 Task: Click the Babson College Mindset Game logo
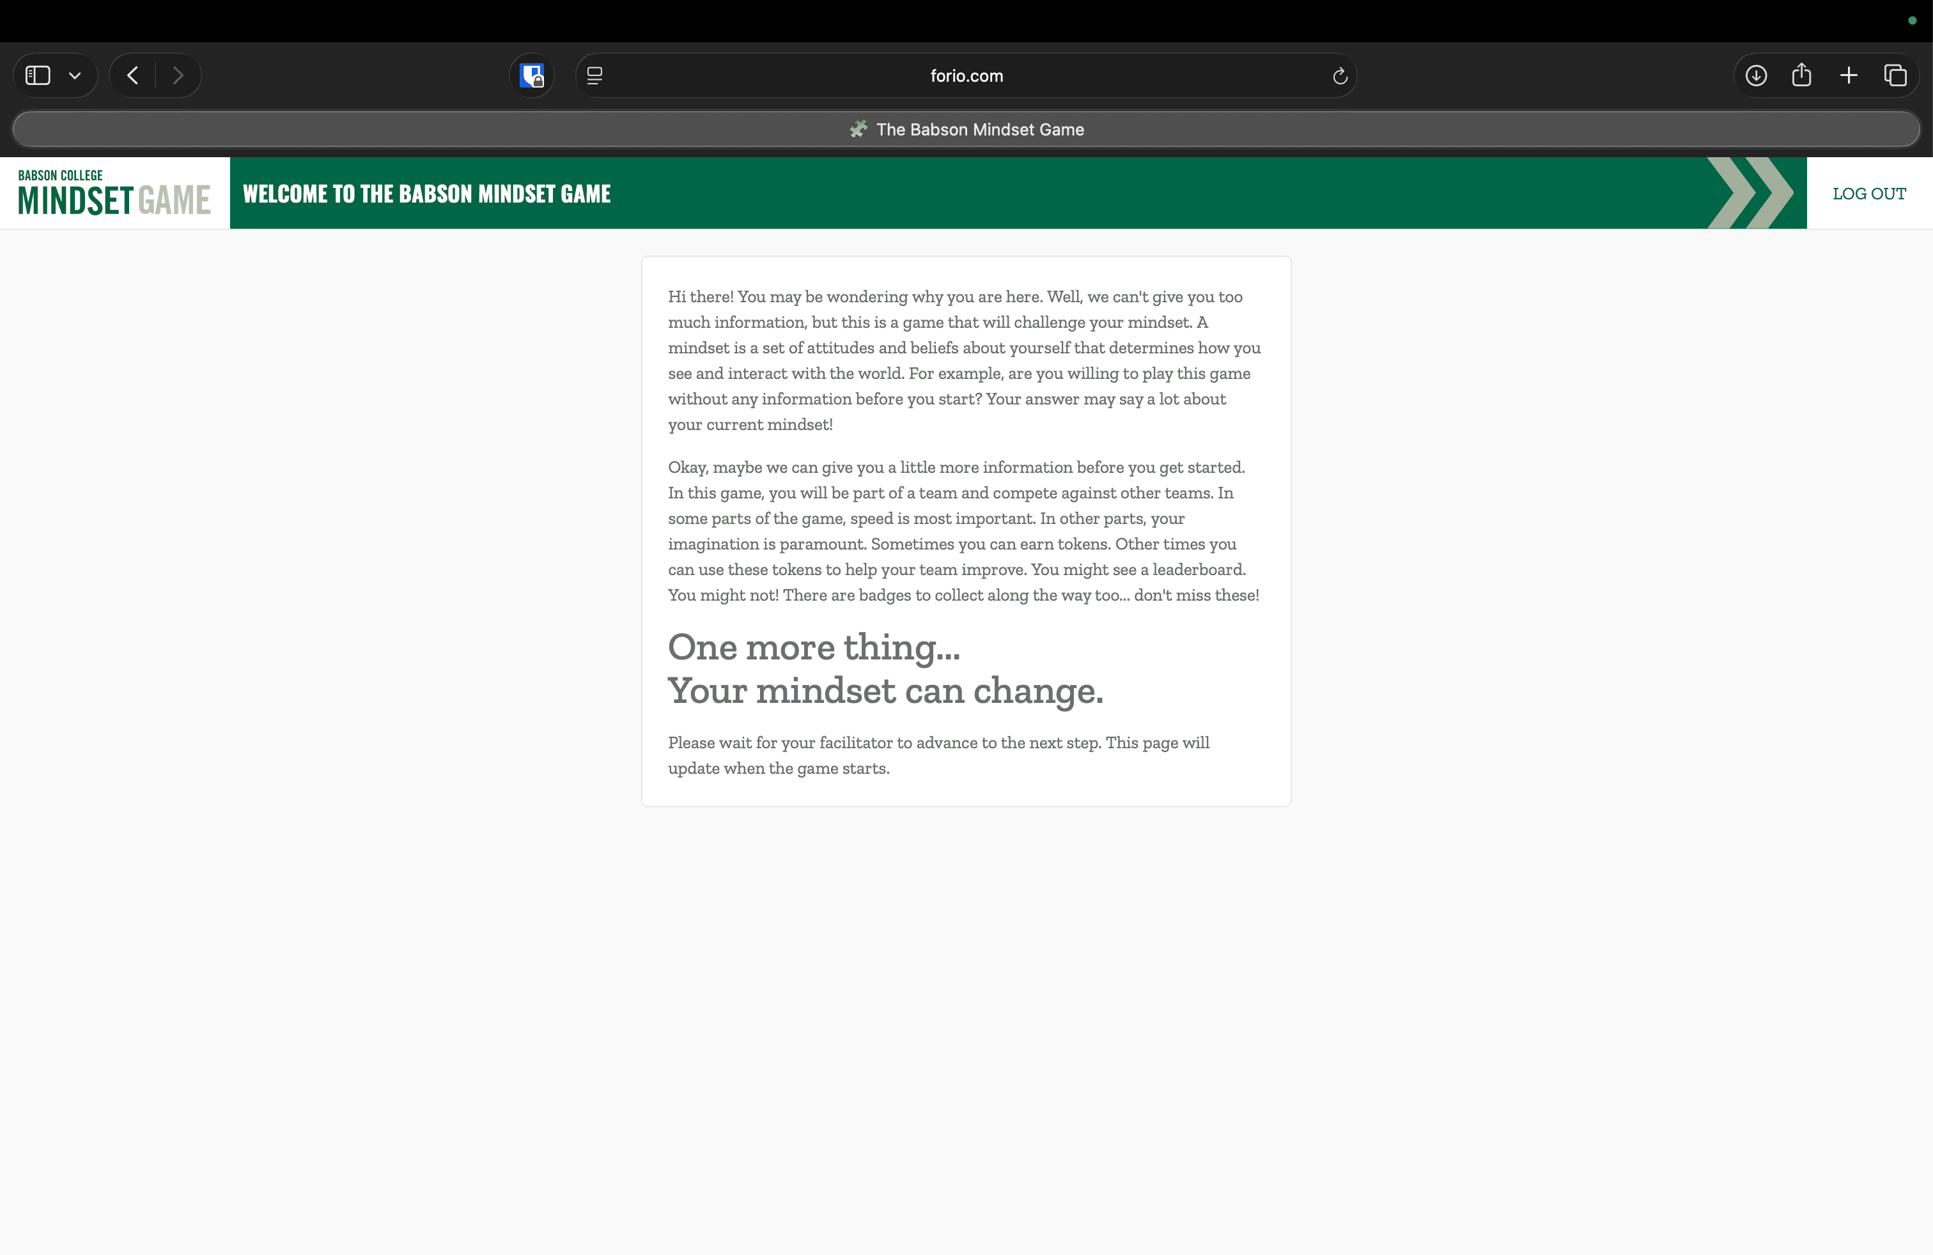114,193
